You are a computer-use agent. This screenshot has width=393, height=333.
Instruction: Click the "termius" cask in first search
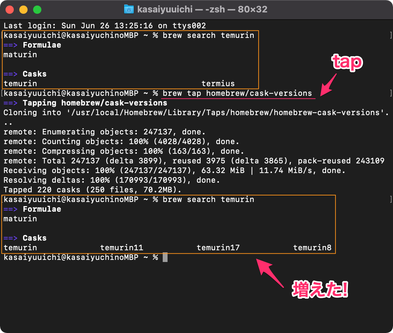(x=218, y=83)
